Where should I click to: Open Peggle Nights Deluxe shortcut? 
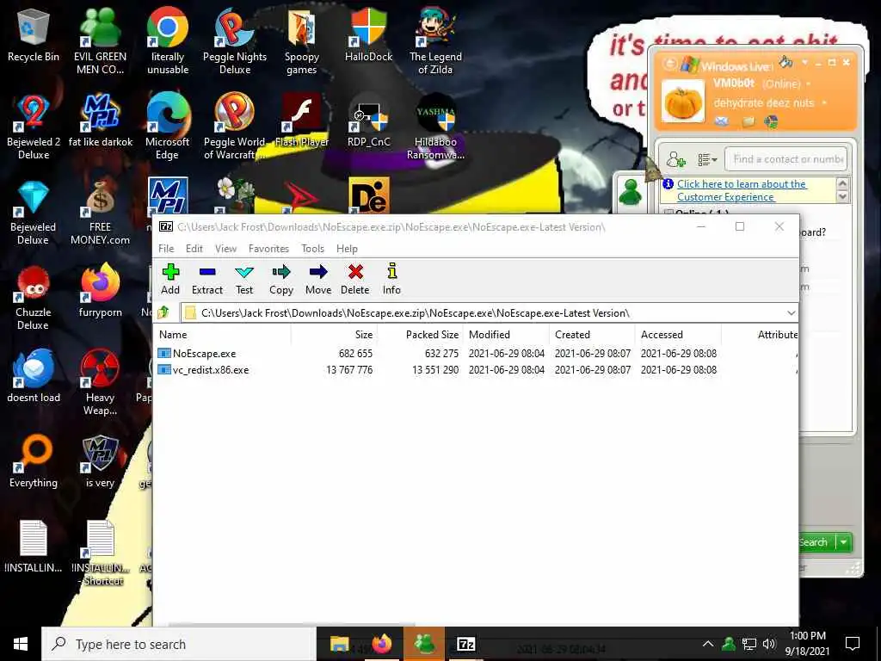coord(235,40)
